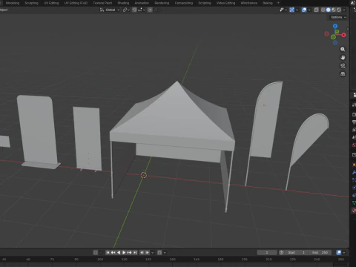The image size is (356, 267).
Task: Toggle the camera view button
Action: pos(343,65)
